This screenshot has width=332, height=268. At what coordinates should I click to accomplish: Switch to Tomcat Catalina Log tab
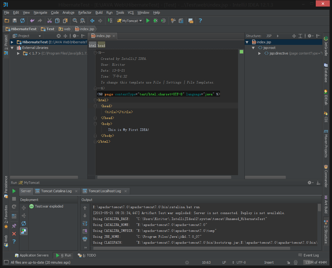click(56, 191)
